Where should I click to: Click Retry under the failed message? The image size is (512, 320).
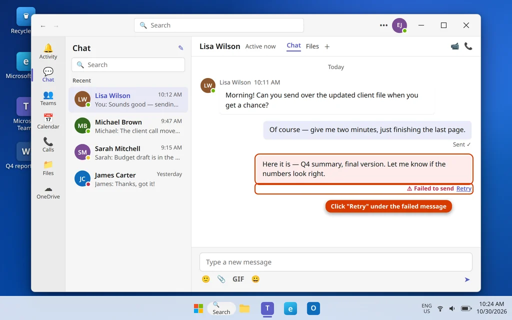click(x=463, y=188)
